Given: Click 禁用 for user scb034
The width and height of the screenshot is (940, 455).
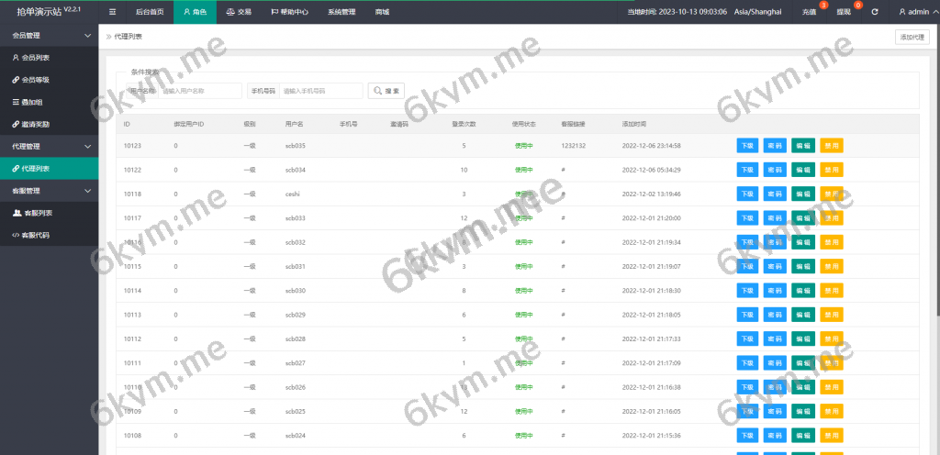Looking at the screenshot, I should pos(831,170).
